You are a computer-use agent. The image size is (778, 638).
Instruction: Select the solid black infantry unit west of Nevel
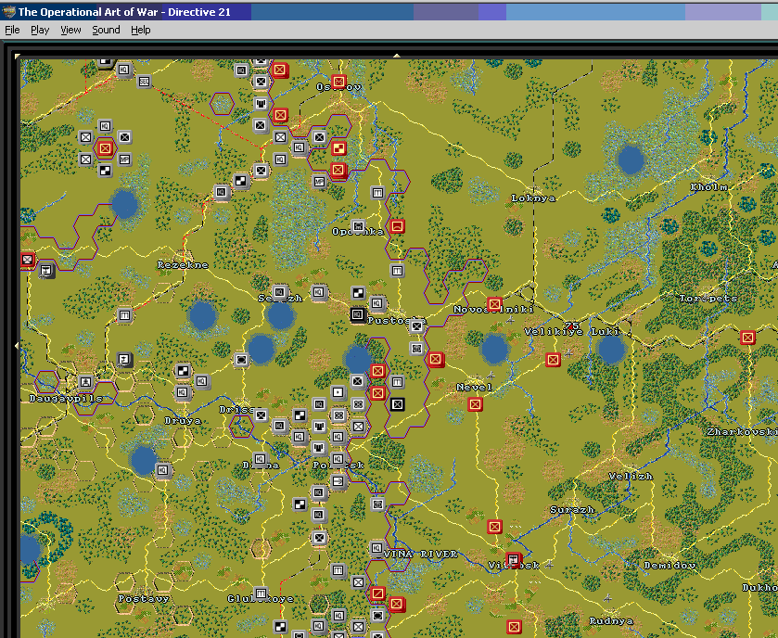[397, 404]
